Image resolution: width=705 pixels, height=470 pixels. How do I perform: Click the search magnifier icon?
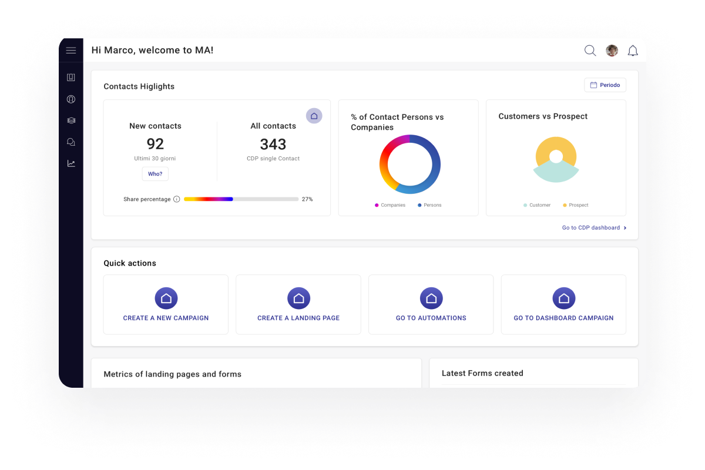590,51
